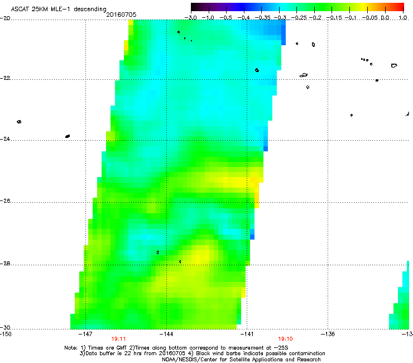The height and width of the screenshot is (363, 413).
Task: Click the -0.35 color scale label
Action: [x=263, y=18]
